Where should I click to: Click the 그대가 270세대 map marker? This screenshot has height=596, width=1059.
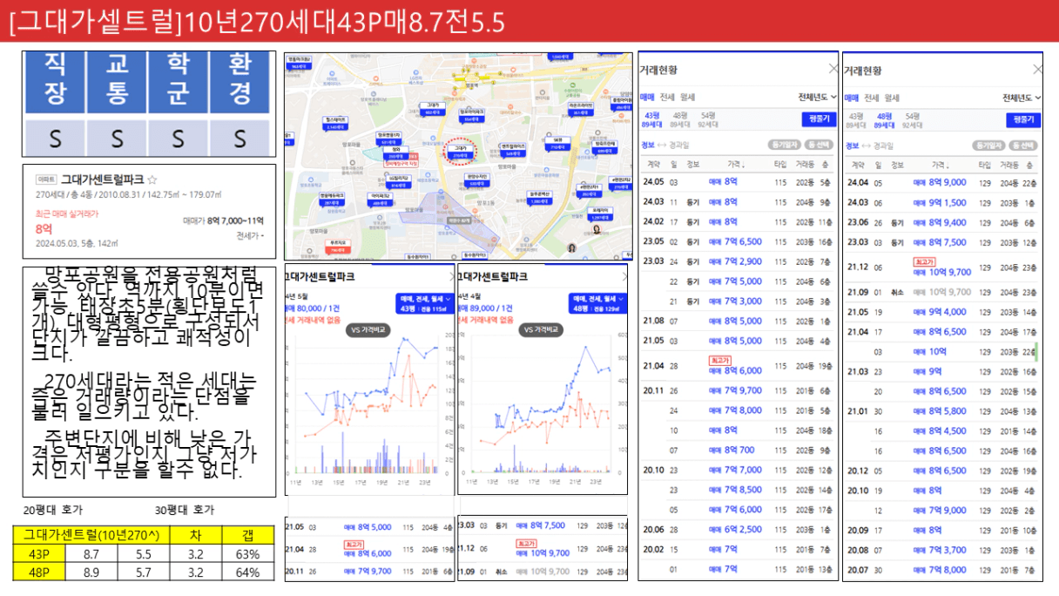[x=462, y=151]
